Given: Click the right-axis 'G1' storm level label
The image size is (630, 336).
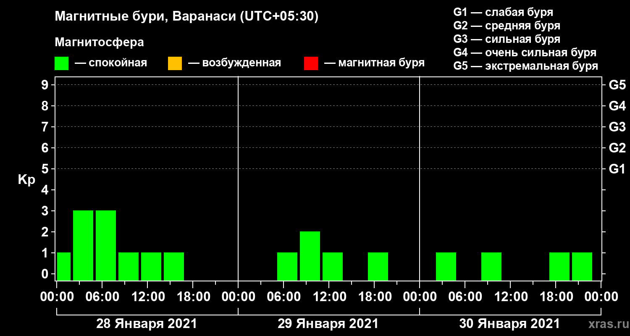Looking at the screenshot, I should click(617, 169).
